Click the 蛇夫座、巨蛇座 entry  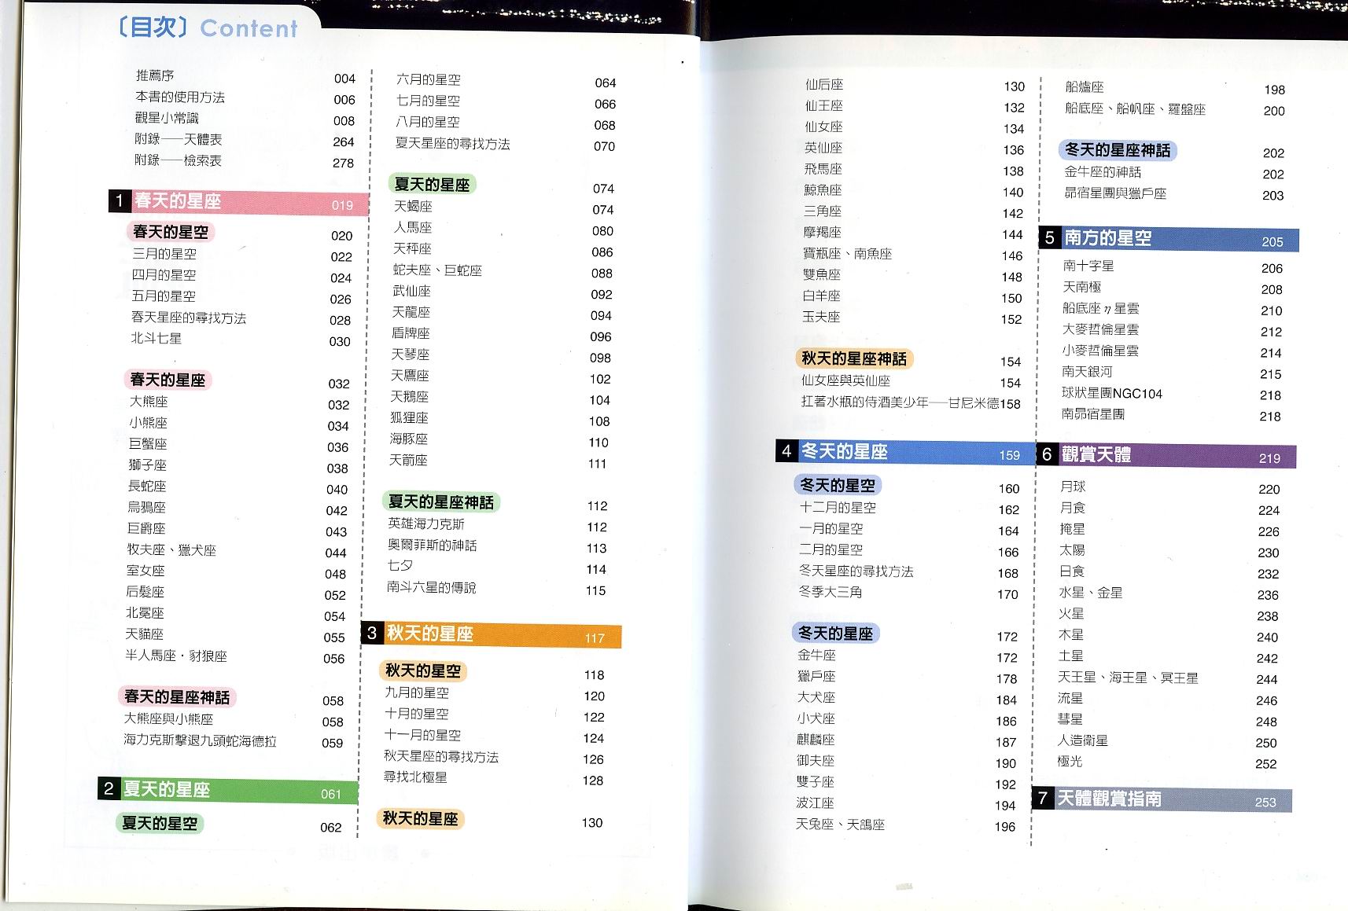[437, 270]
